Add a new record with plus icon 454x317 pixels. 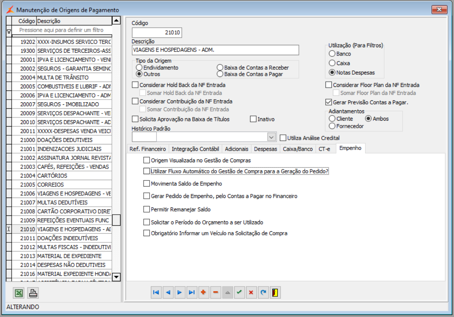204,292
